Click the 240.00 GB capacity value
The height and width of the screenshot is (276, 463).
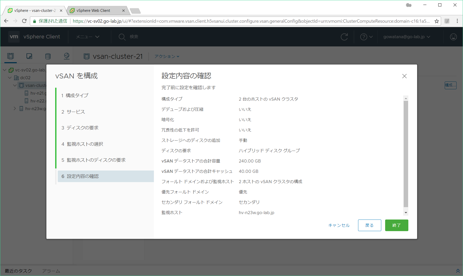[x=250, y=161]
